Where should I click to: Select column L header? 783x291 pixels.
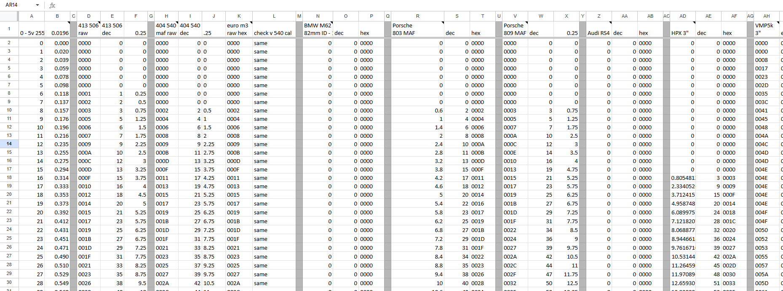coord(274,16)
